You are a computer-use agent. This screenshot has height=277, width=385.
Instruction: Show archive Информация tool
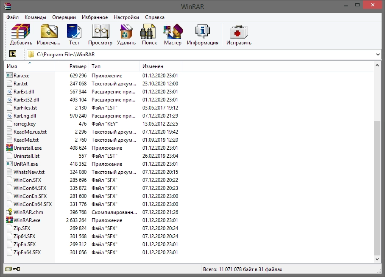coord(203,31)
